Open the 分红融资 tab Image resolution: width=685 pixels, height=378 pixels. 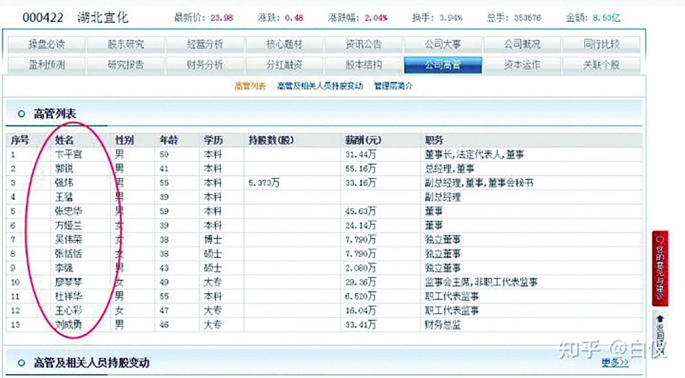click(284, 64)
